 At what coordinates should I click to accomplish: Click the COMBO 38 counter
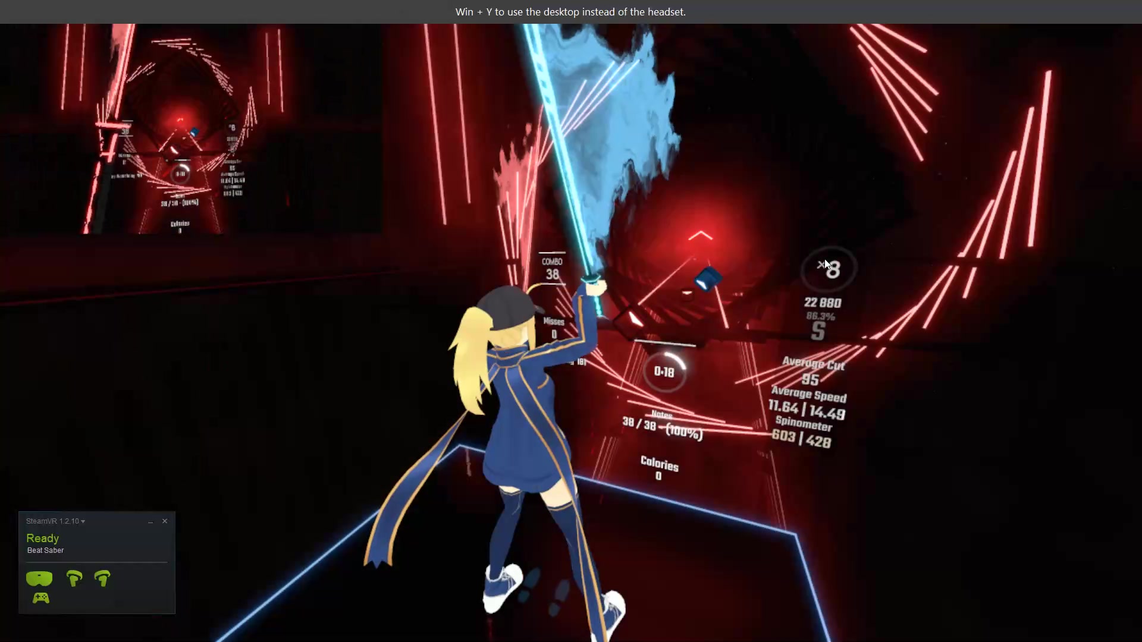click(x=552, y=269)
